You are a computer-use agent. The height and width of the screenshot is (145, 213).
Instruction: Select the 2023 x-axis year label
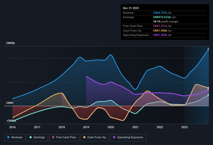[x=184, y=127]
